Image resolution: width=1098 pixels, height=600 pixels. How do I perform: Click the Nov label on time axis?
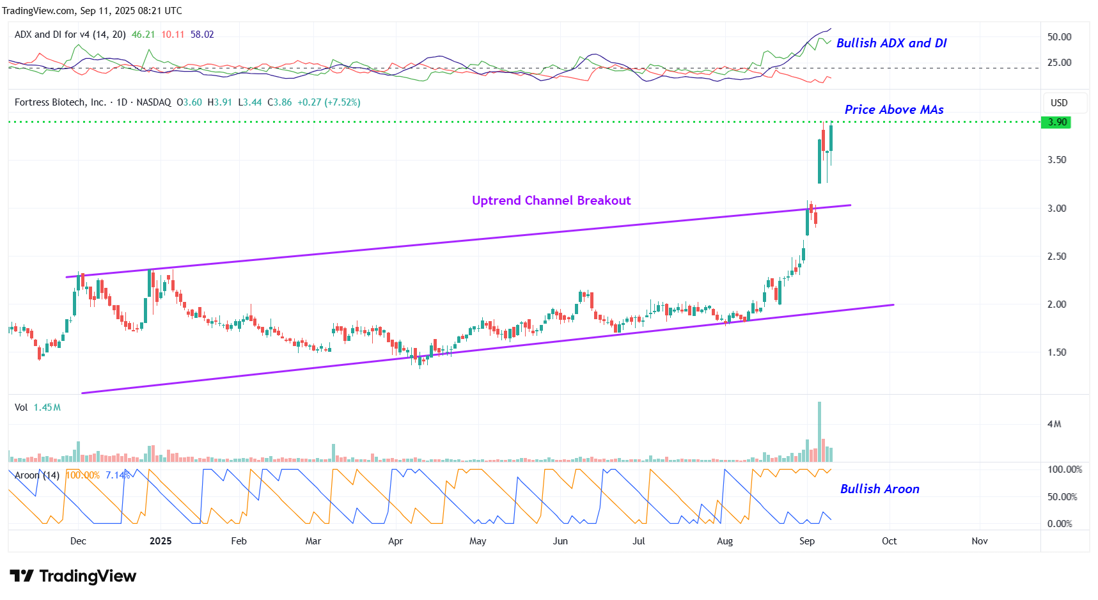(980, 541)
